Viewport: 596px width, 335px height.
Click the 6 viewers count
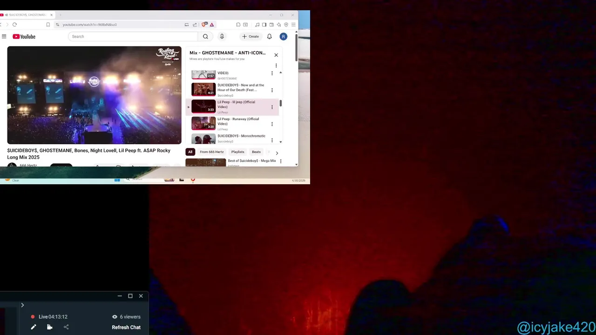pyautogui.click(x=126, y=317)
